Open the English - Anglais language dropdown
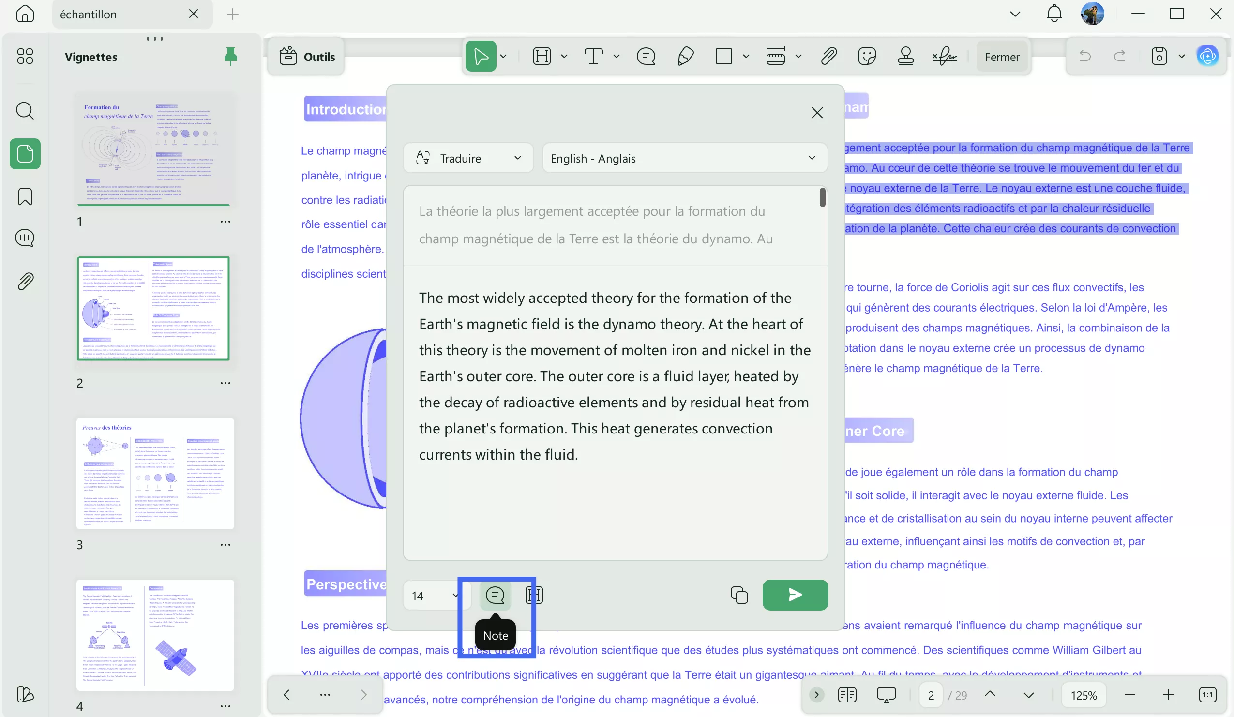The image size is (1234, 717). tap(684, 158)
